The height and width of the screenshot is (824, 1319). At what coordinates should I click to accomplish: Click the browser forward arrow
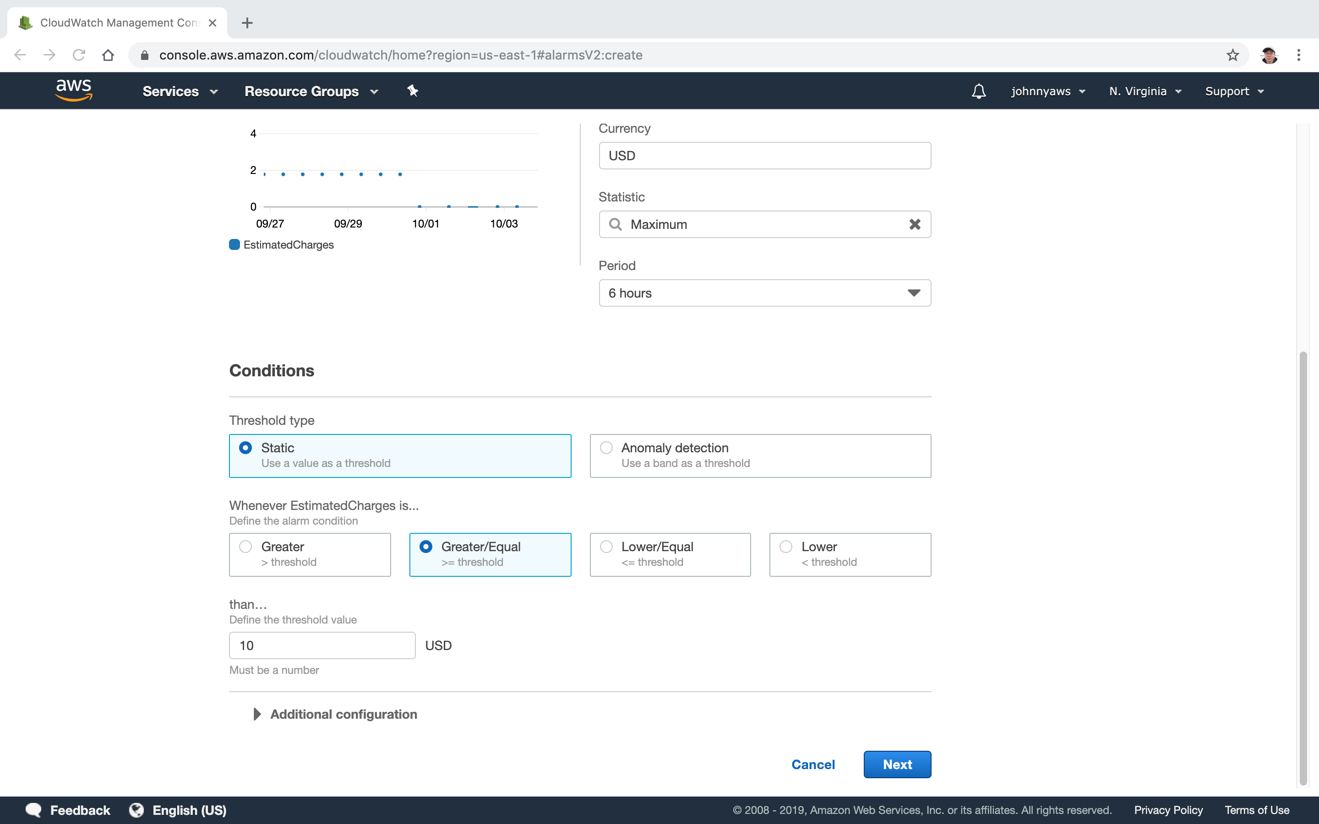tap(49, 55)
